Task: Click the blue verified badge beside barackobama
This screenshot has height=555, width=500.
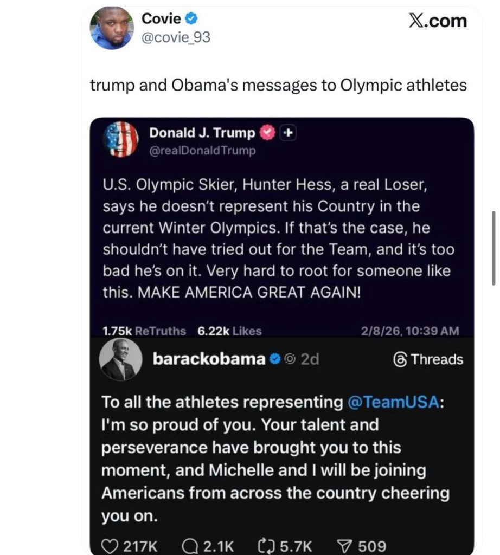Action: tap(275, 359)
